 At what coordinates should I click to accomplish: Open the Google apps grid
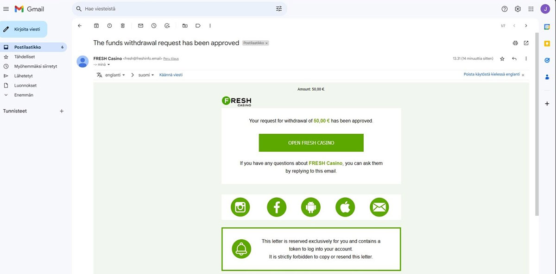point(531,9)
